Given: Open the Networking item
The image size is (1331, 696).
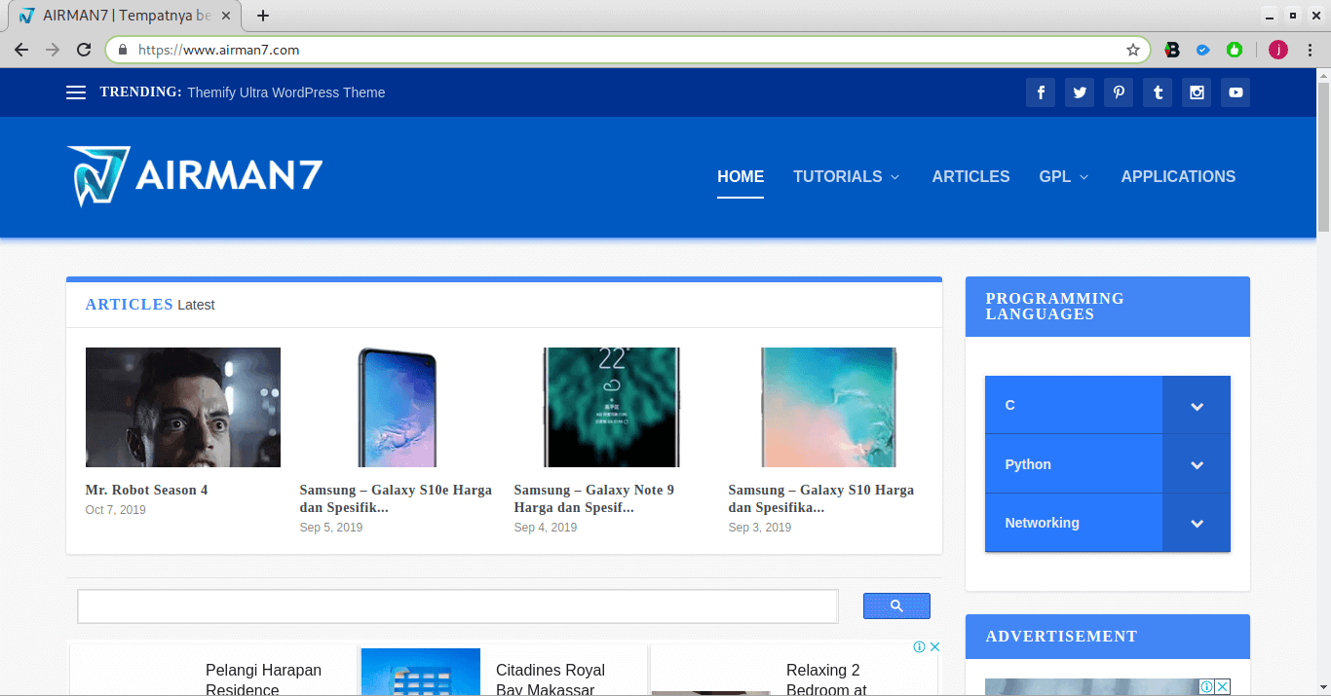Looking at the screenshot, I should click(x=1074, y=523).
